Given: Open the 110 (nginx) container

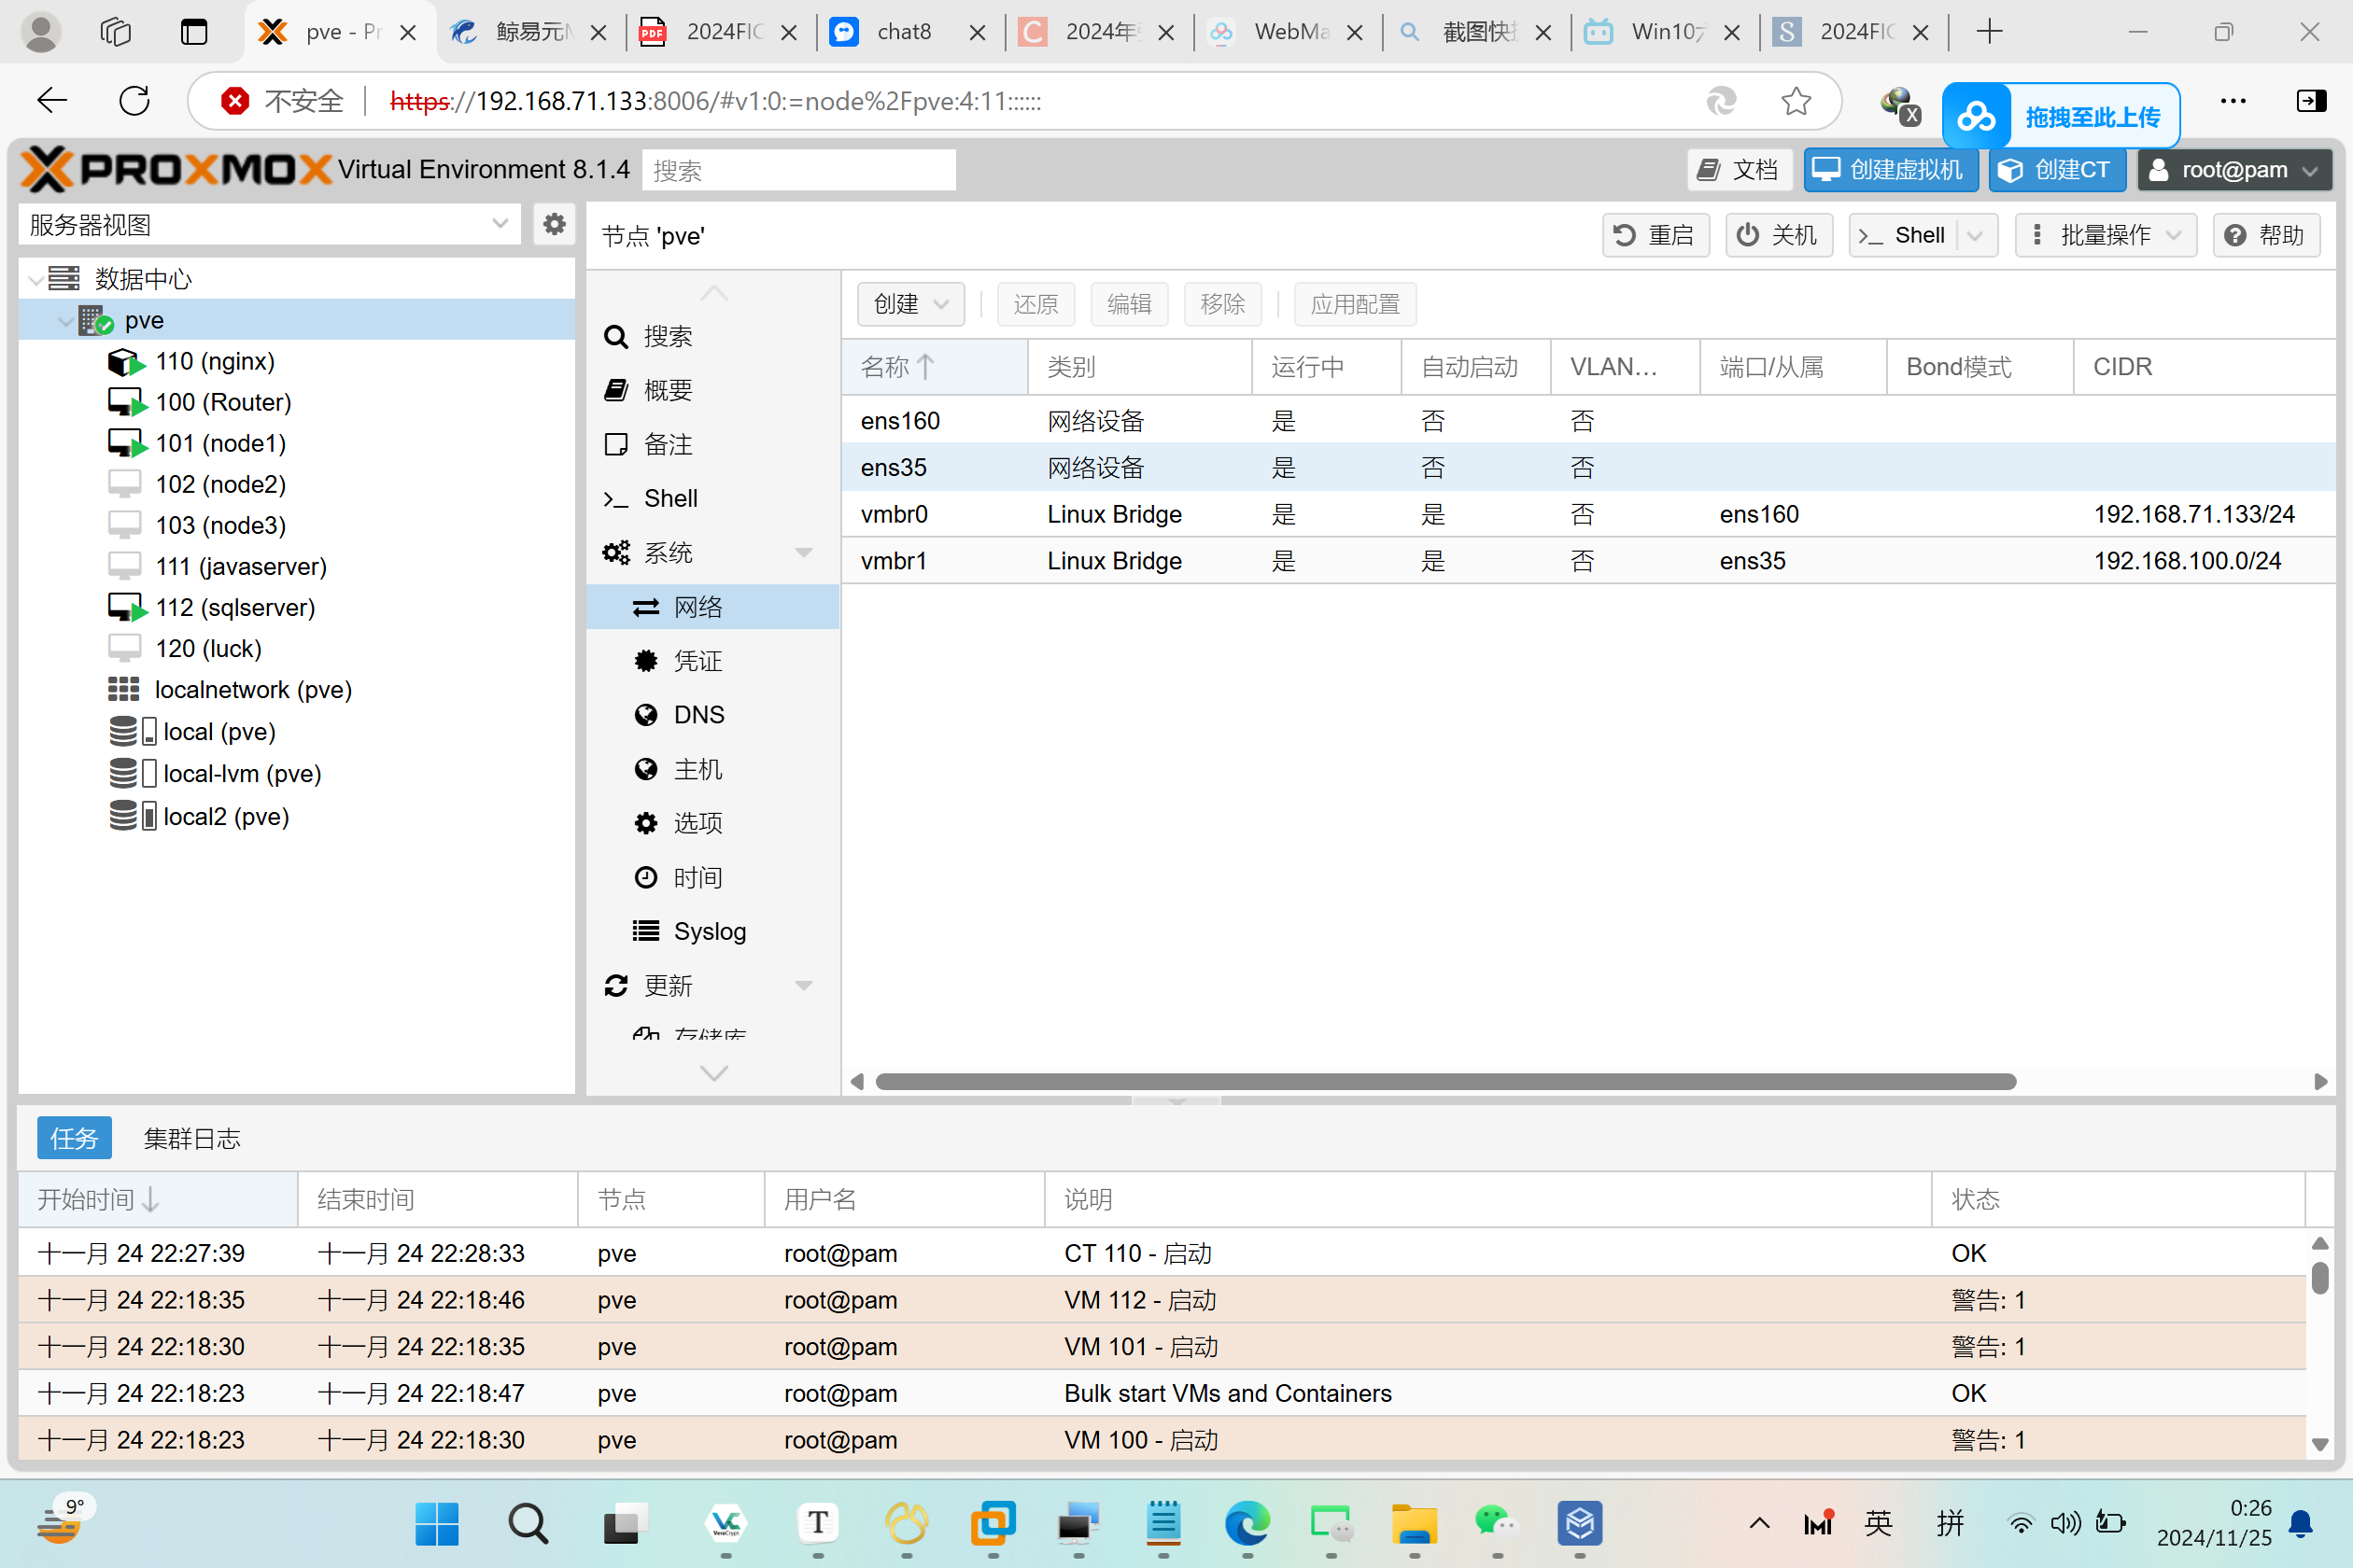Looking at the screenshot, I should [x=214, y=361].
